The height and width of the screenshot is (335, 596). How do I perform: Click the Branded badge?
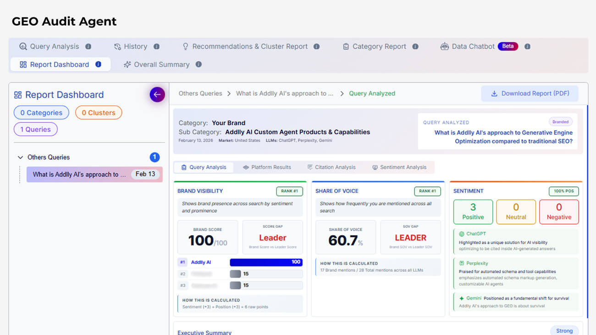(560, 122)
